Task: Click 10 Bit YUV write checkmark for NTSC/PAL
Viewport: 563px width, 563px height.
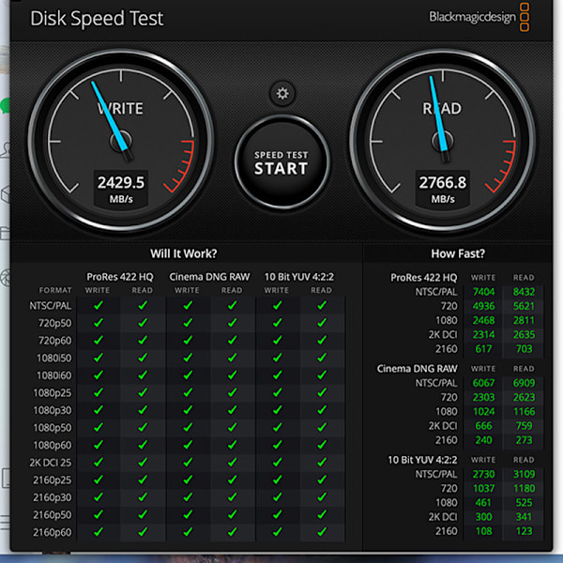Action: (277, 305)
